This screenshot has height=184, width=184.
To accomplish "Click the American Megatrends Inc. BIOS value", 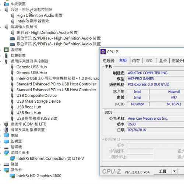I will coord(148,118).
